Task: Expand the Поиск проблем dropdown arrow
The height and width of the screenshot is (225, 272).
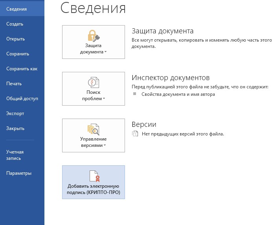Action: pos(104,99)
